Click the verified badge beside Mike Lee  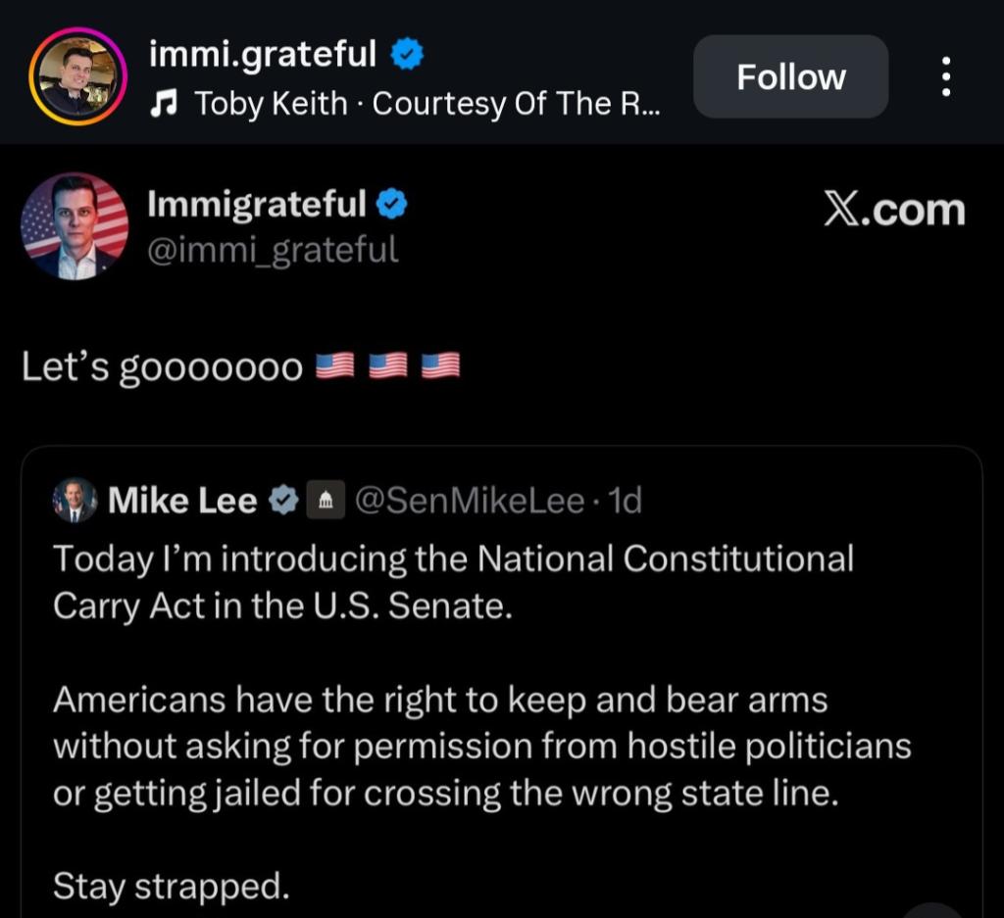[283, 501]
